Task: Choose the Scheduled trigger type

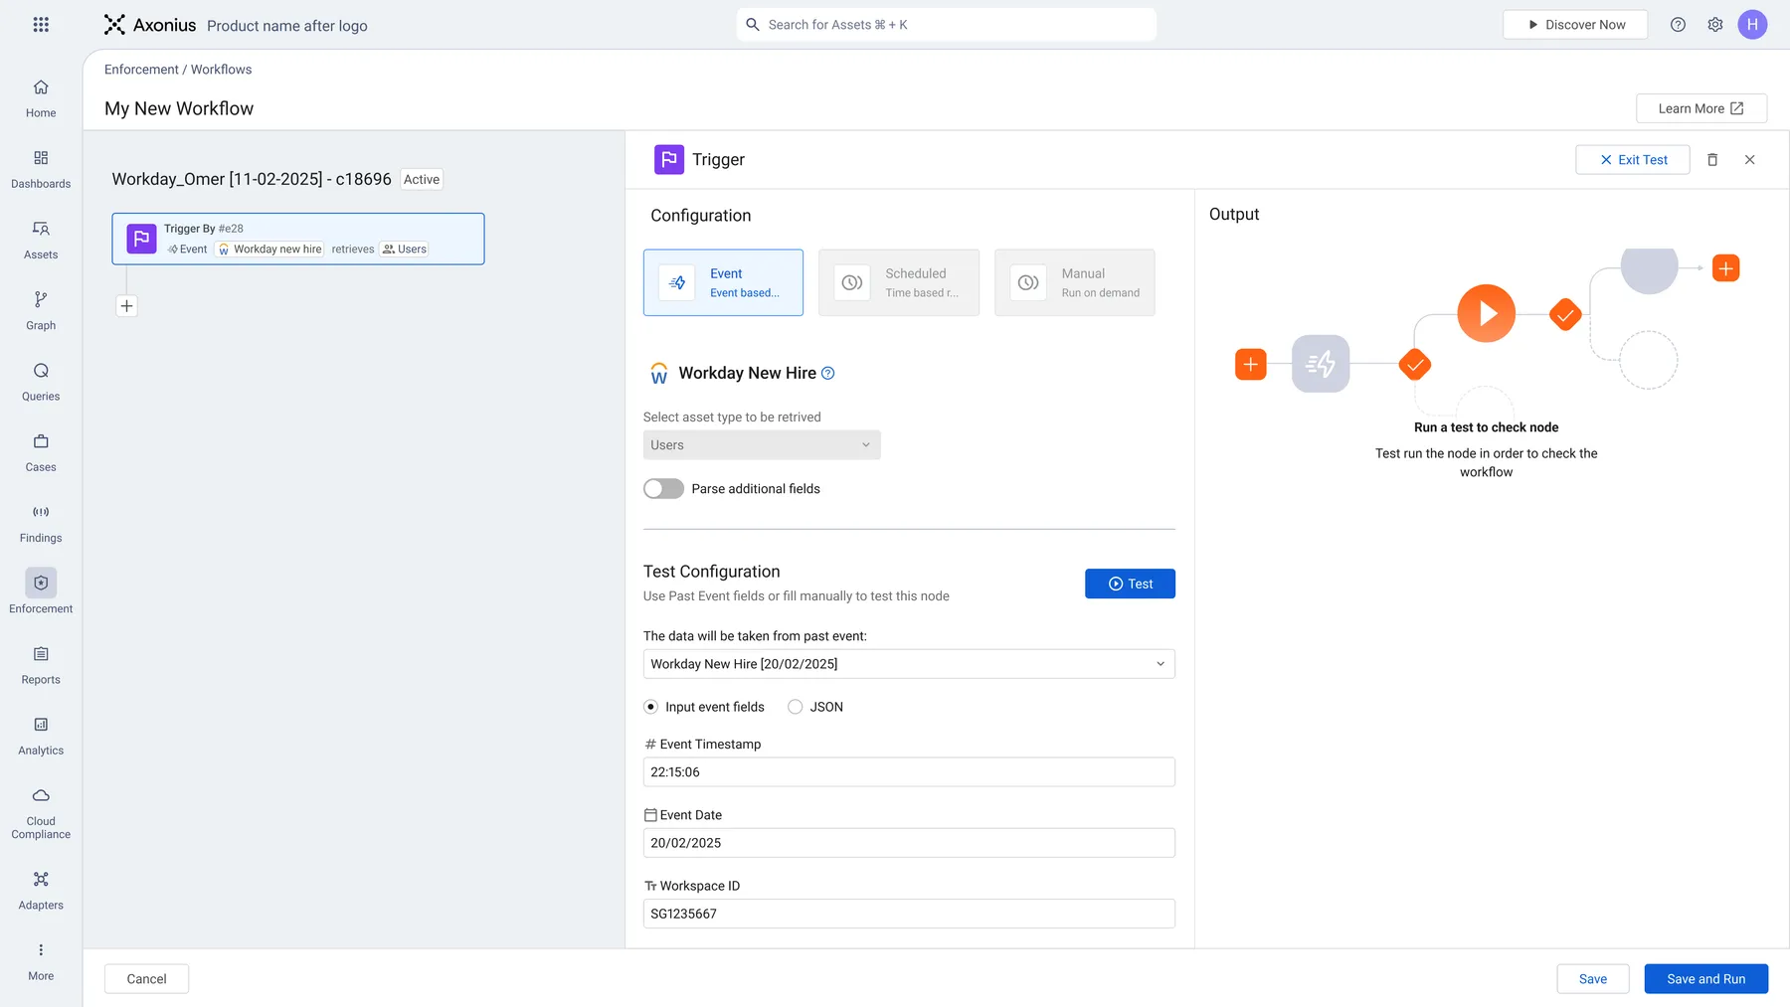Action: click(899, 282)
